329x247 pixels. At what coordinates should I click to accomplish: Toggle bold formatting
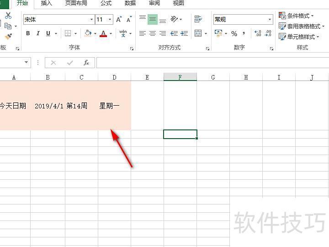28,33
